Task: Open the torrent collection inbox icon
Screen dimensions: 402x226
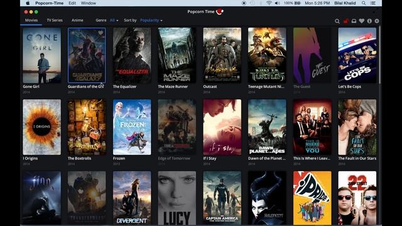Action: (354, 21)
